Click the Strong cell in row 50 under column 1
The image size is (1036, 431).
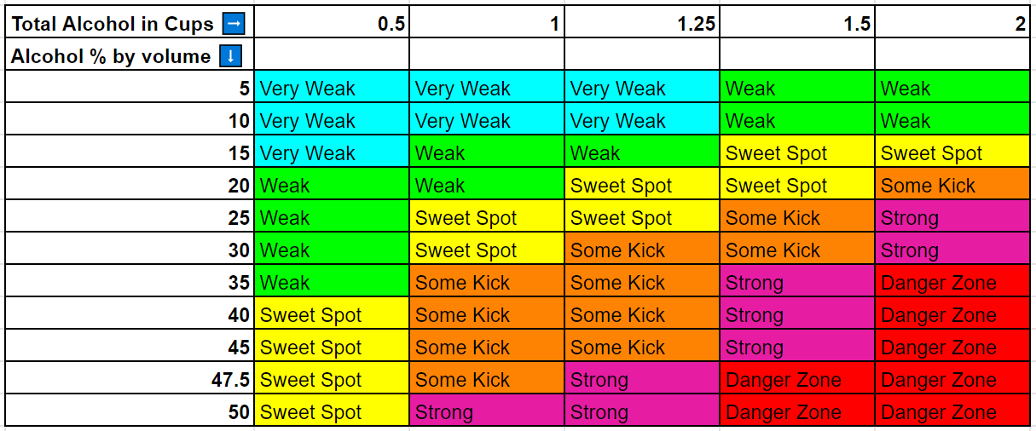487,411
